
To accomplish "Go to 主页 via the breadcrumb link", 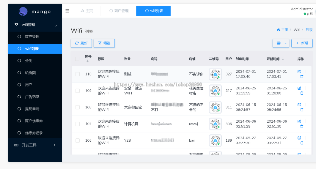I will coord(284,30).
